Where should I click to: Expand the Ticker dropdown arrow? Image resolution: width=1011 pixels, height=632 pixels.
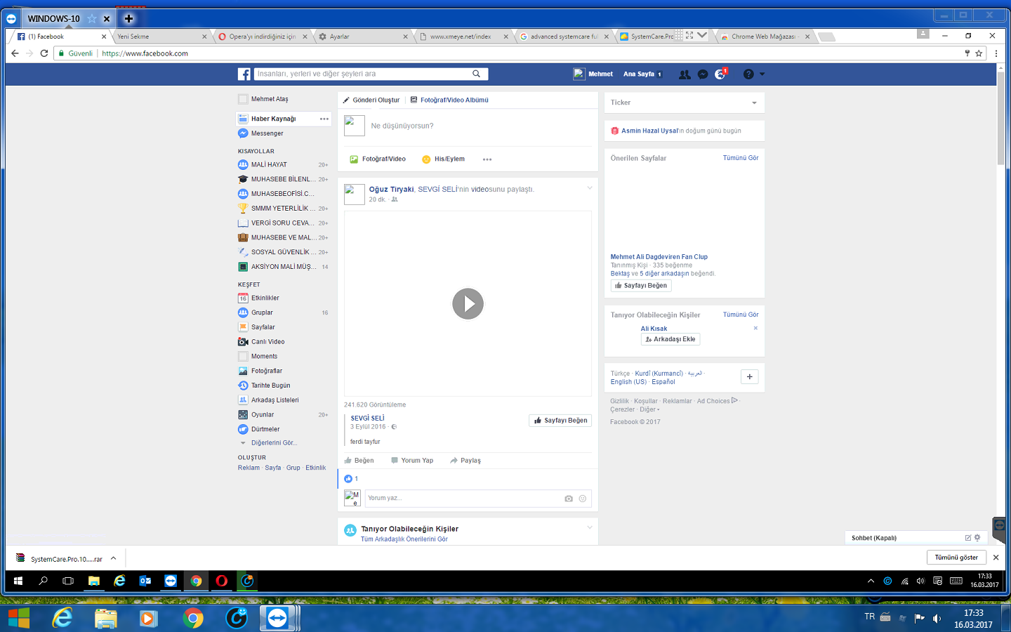(x=754, y=103)
